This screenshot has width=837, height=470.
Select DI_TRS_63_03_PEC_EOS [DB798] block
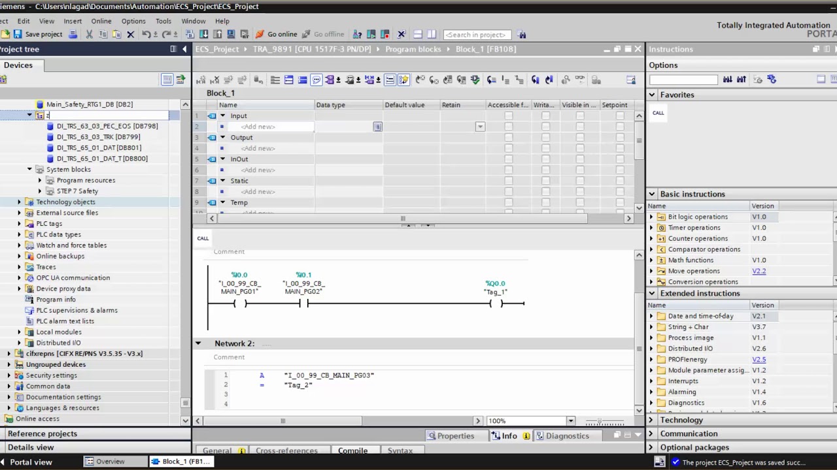107,126
